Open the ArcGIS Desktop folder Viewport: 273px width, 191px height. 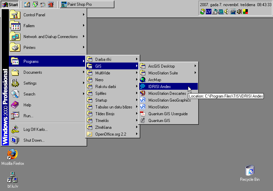168,66
